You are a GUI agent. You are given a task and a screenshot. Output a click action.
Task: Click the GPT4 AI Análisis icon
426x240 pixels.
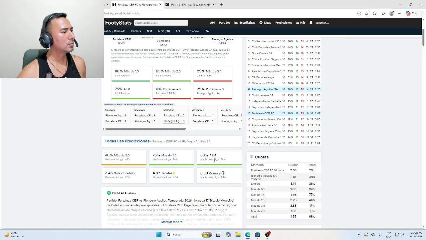point(108,193)
